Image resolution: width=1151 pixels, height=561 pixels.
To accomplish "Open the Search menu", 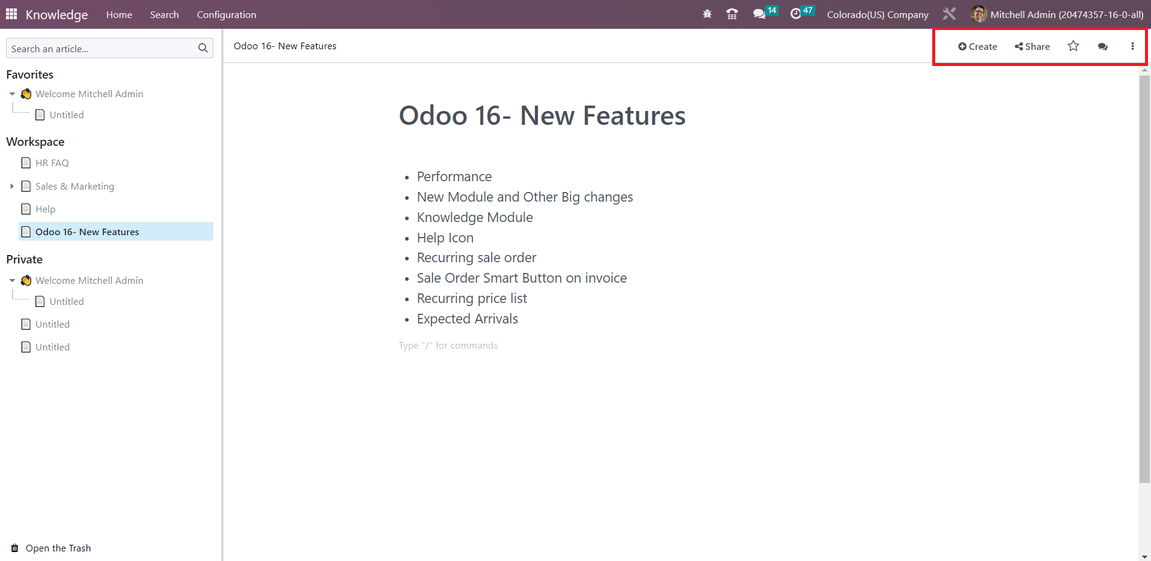I will coord(164,14).
